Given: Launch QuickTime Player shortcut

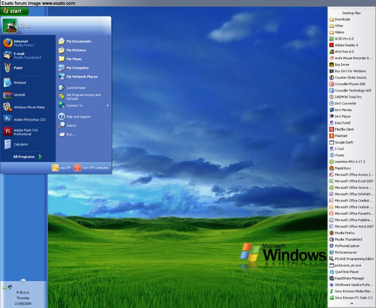Looking at the screenshot, I should pyautogui.click(x=344, y=272).
